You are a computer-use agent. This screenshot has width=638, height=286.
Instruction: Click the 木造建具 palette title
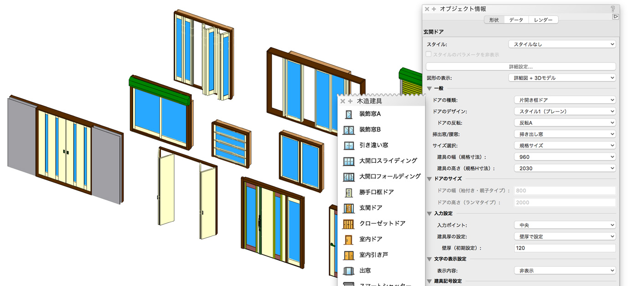[x=369, y=101]
